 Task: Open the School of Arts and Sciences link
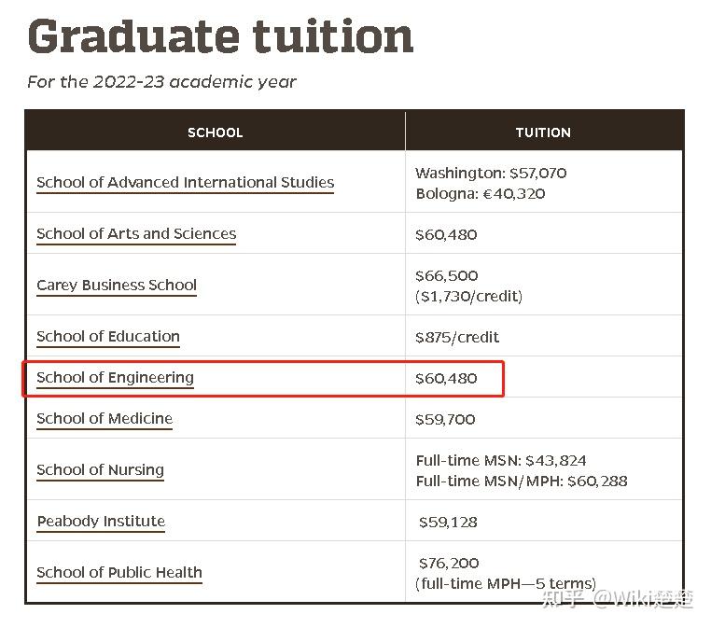coord(136,234)
